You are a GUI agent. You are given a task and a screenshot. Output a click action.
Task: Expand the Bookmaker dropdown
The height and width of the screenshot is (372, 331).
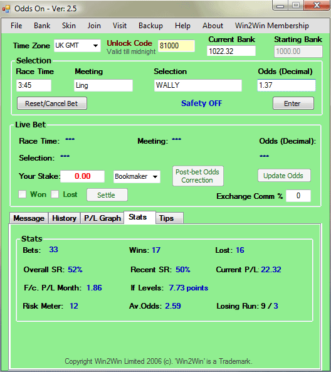[137, 176]
